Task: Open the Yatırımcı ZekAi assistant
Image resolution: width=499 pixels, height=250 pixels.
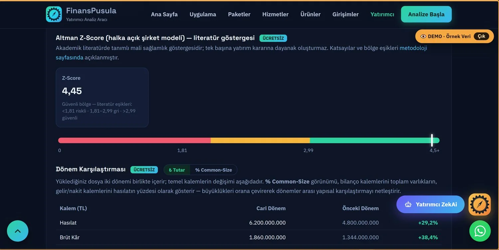Action: 430,205
